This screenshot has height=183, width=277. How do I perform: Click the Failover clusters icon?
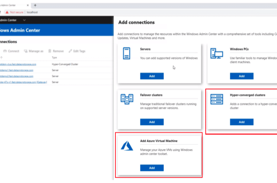point(127,99)
